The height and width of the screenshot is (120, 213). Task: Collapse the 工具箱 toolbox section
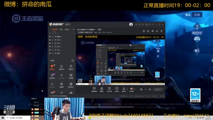[x=73, y=61]
